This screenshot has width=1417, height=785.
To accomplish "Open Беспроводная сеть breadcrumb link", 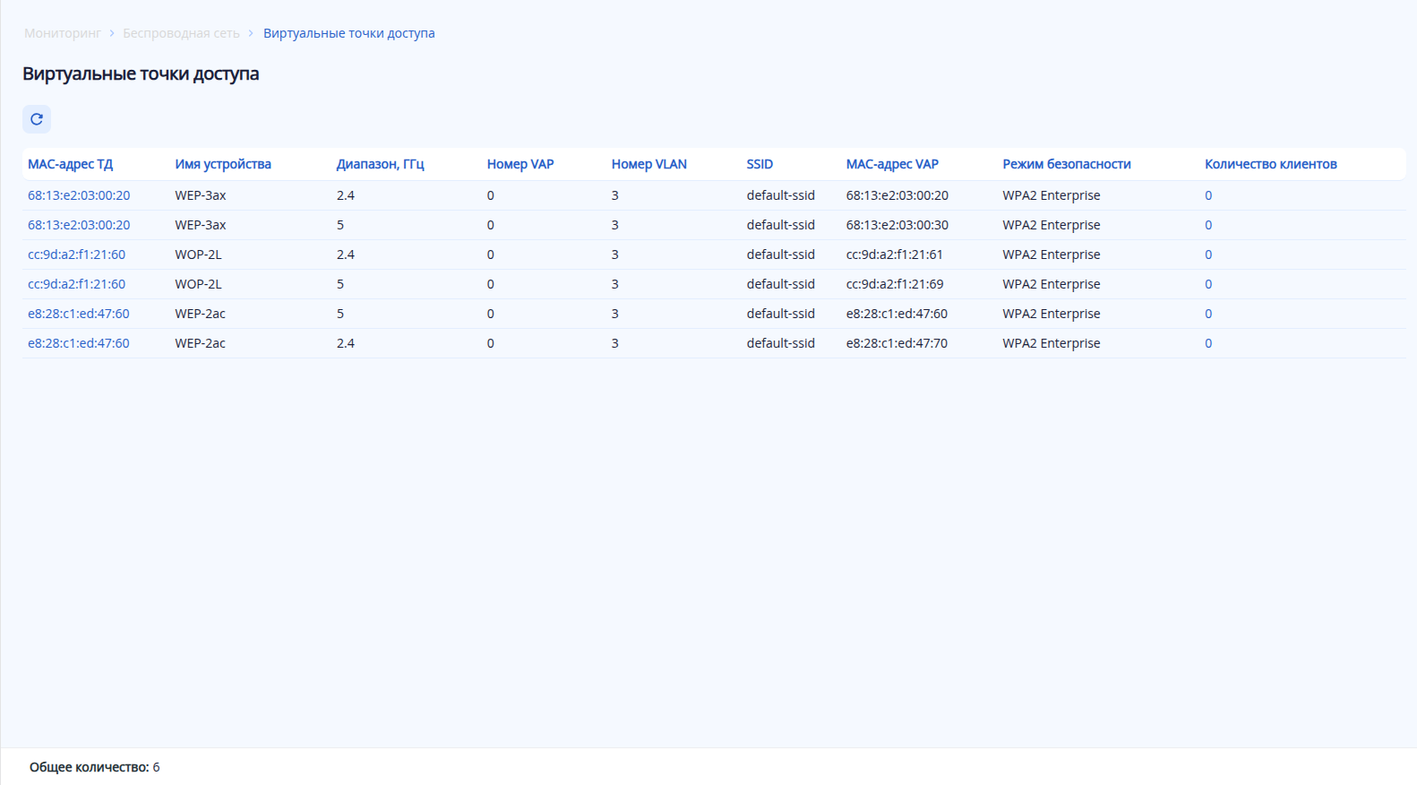I will tap(181, 33).
